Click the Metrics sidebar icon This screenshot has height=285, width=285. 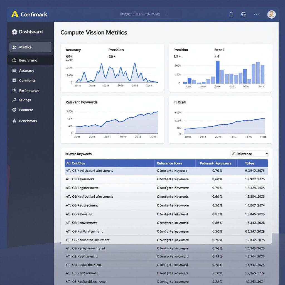[14, 47]
